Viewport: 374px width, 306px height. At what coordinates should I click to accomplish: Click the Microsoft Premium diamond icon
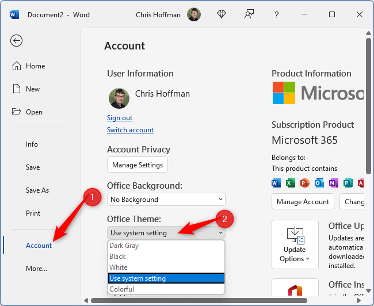point(222,14)
